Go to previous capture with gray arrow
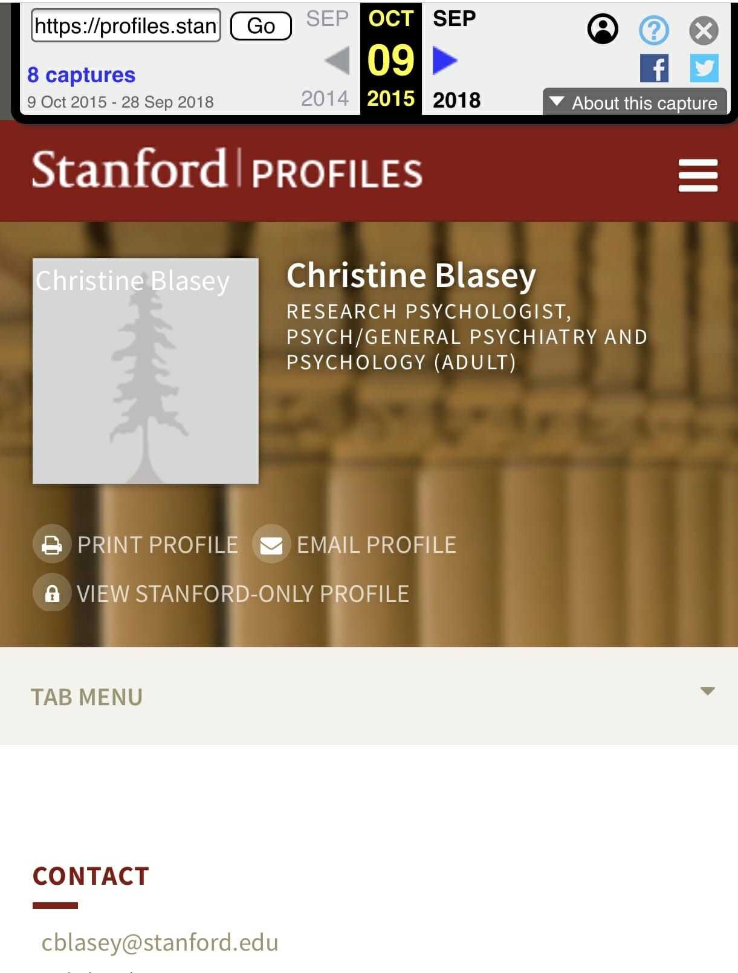The width and height of the screenshot is (738, 973). tap(337, 60)
